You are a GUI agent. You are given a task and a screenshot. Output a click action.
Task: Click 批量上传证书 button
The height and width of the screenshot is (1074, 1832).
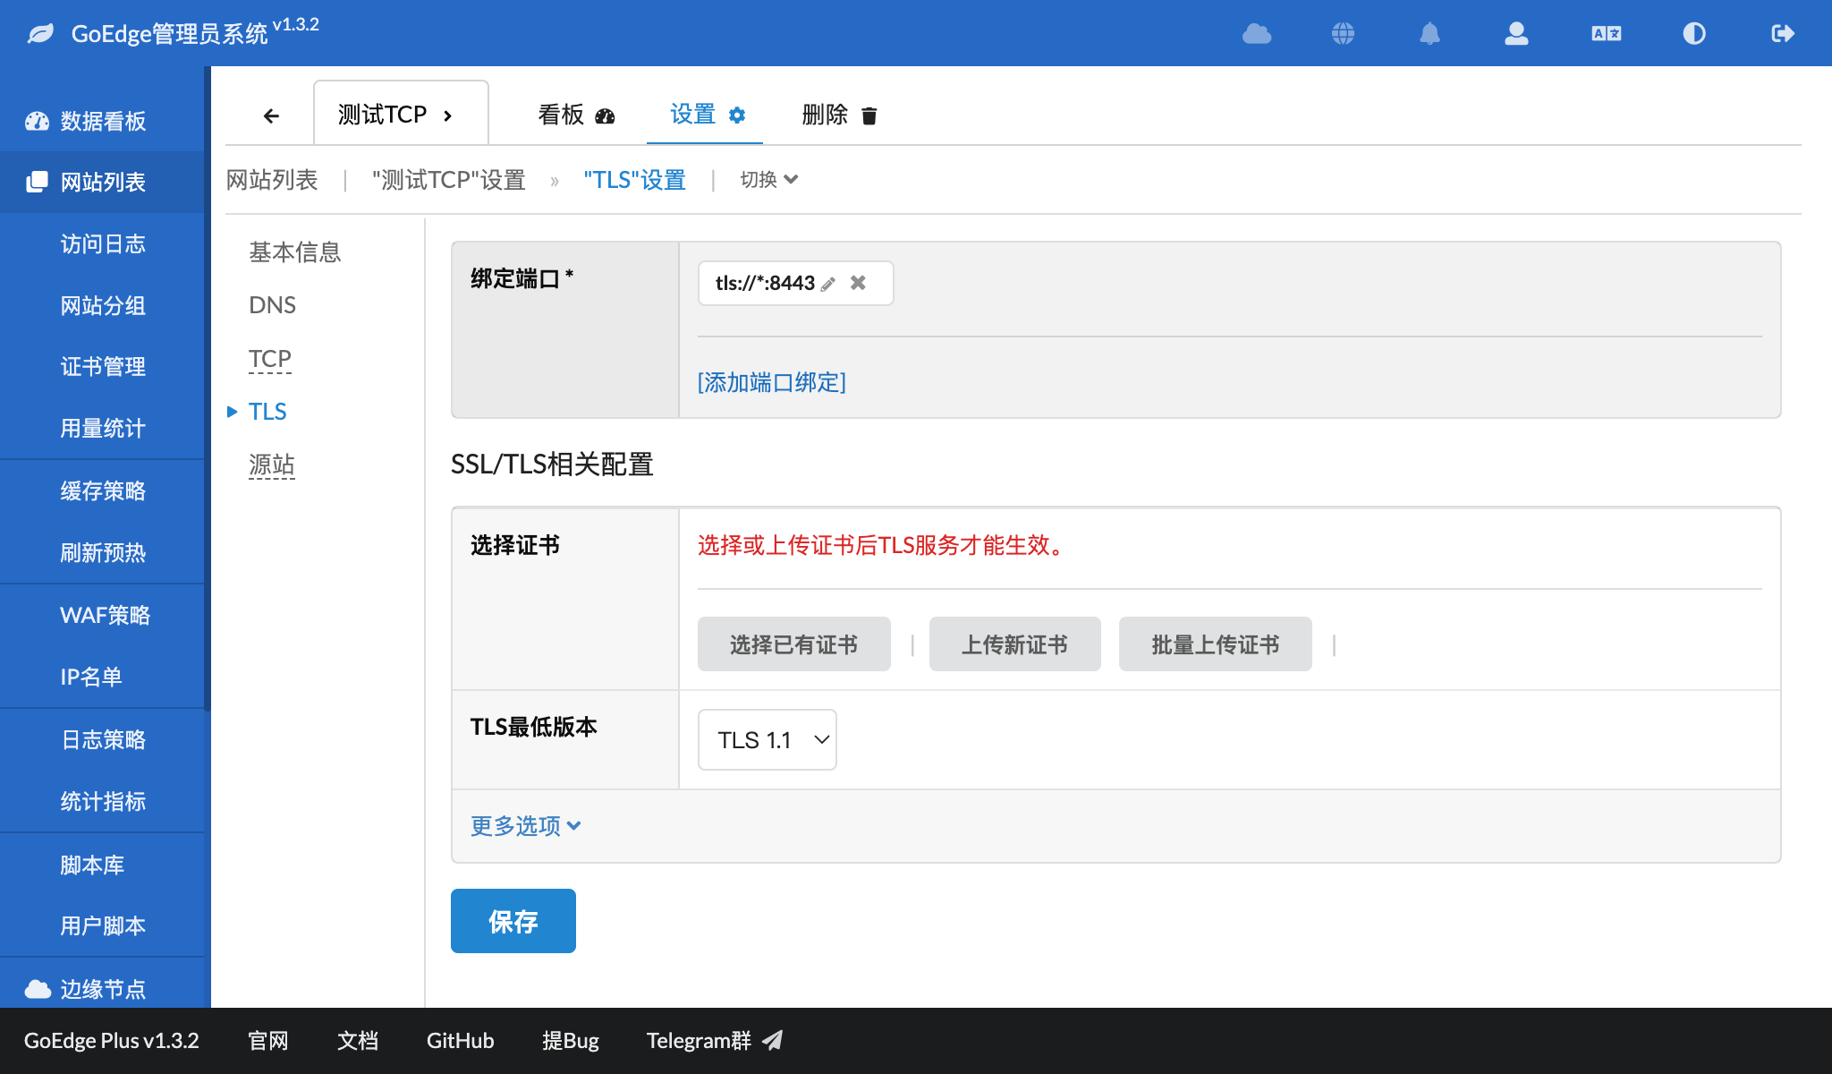pos(1216,644)
